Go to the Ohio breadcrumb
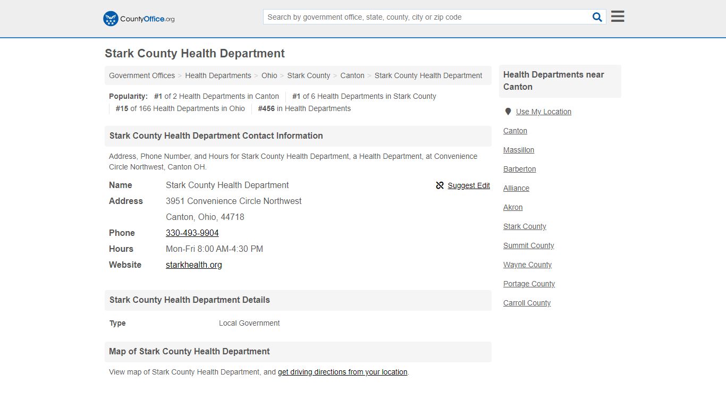The width and height of the screenshot is (726, 408). coord(269,75)
